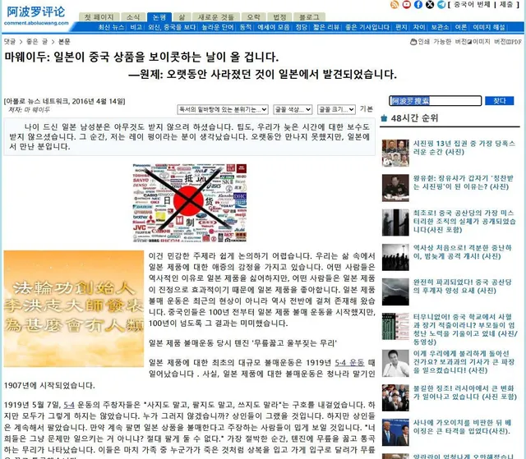The height and width of the screenshot is (459, 526).
Task: Click the golden 法輪功創始人 banner ad
Action: tap(74, 309)
